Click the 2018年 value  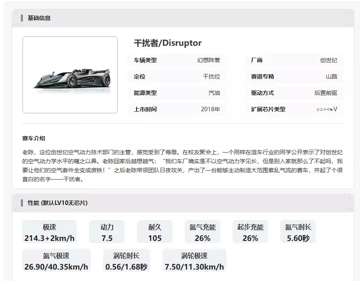click(210, 109)
